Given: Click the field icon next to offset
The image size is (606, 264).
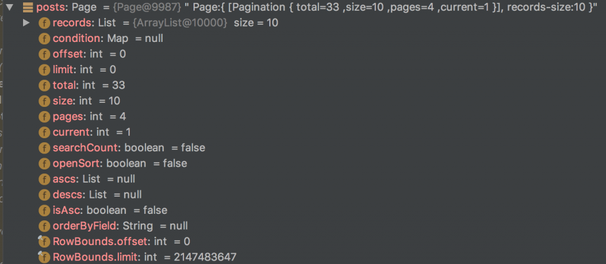Looking at the screenshot, I should [44, 54].
